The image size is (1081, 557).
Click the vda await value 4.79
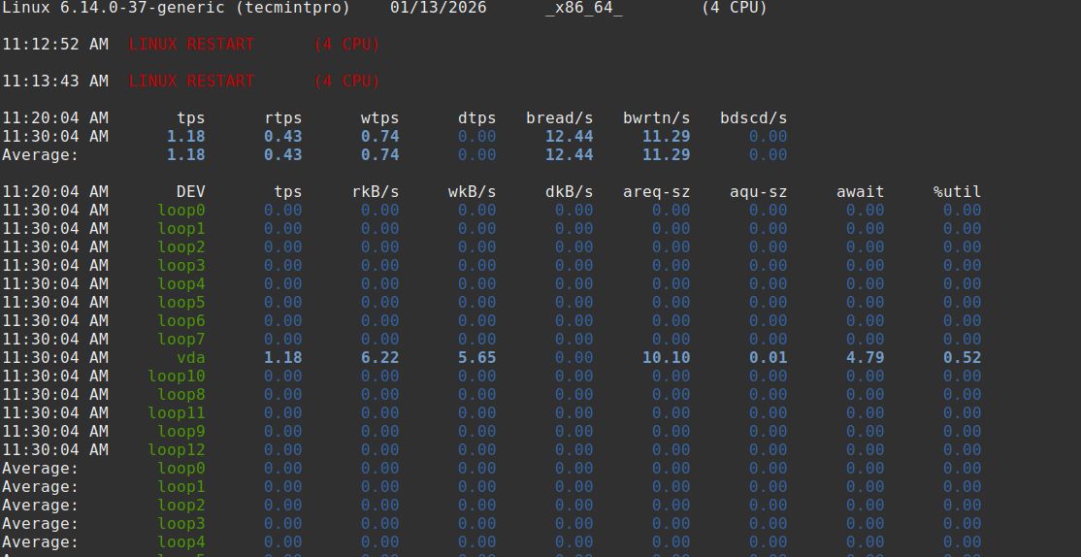(x=865, y=357)
